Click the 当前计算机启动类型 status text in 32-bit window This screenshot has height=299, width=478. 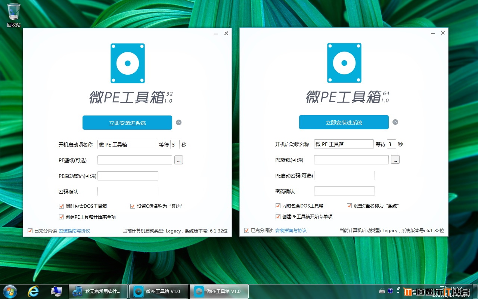point(175,231)
